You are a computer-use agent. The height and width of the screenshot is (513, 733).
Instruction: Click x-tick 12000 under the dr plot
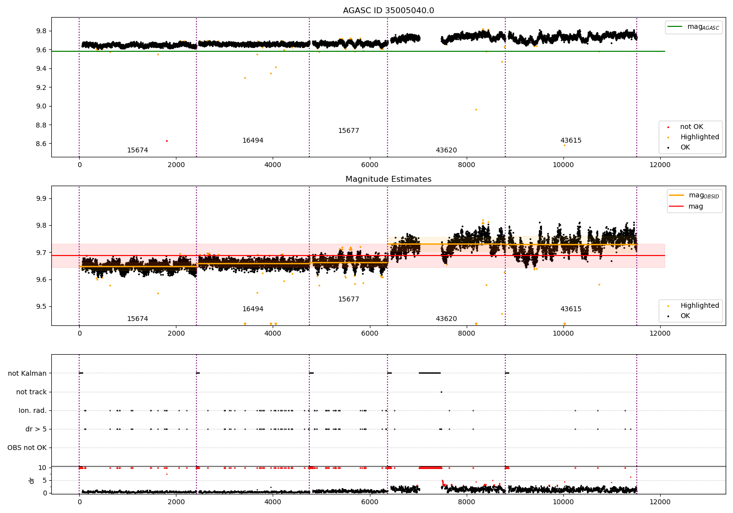pos(660,502)
